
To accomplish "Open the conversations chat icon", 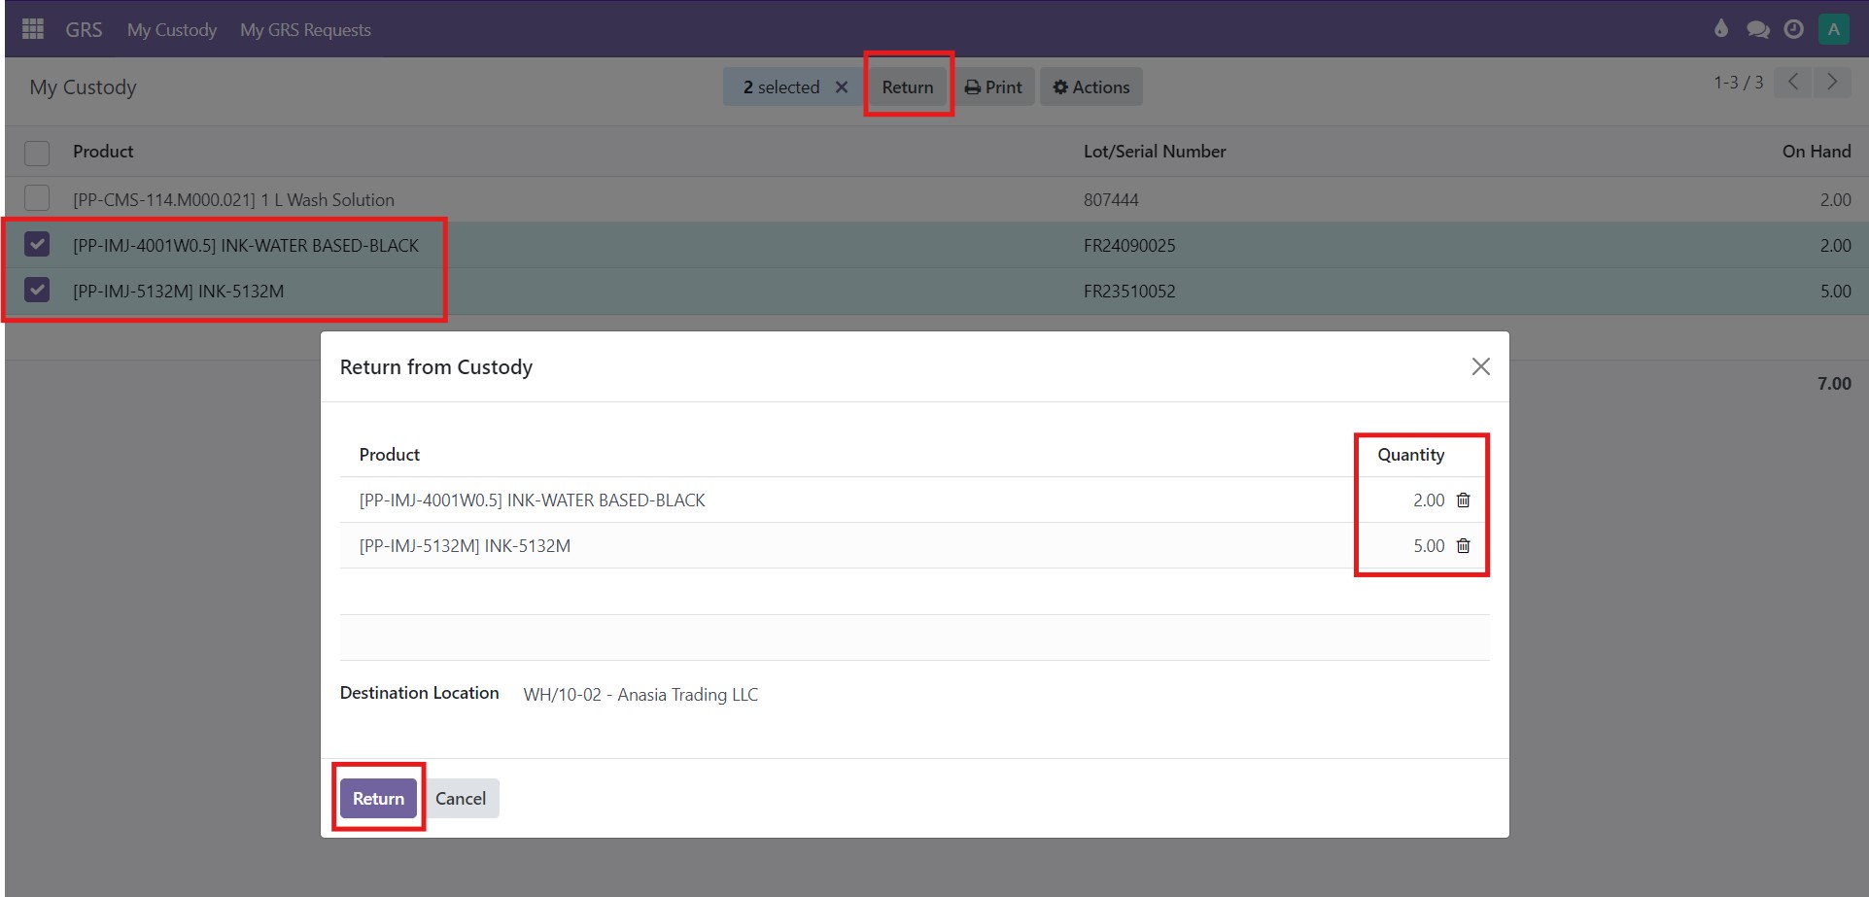I will [x=1757, y=29].
